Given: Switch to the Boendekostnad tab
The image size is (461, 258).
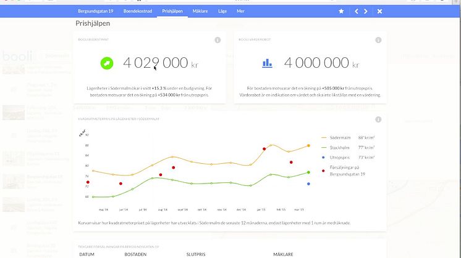Looking at the screenshot, I should point(138,11).
